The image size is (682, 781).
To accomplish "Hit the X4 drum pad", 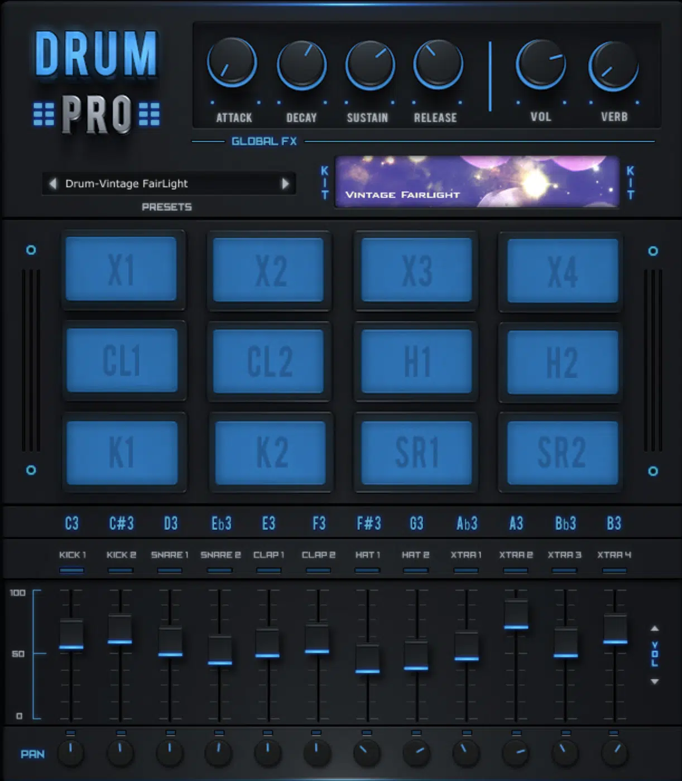I will click(563, 271).
